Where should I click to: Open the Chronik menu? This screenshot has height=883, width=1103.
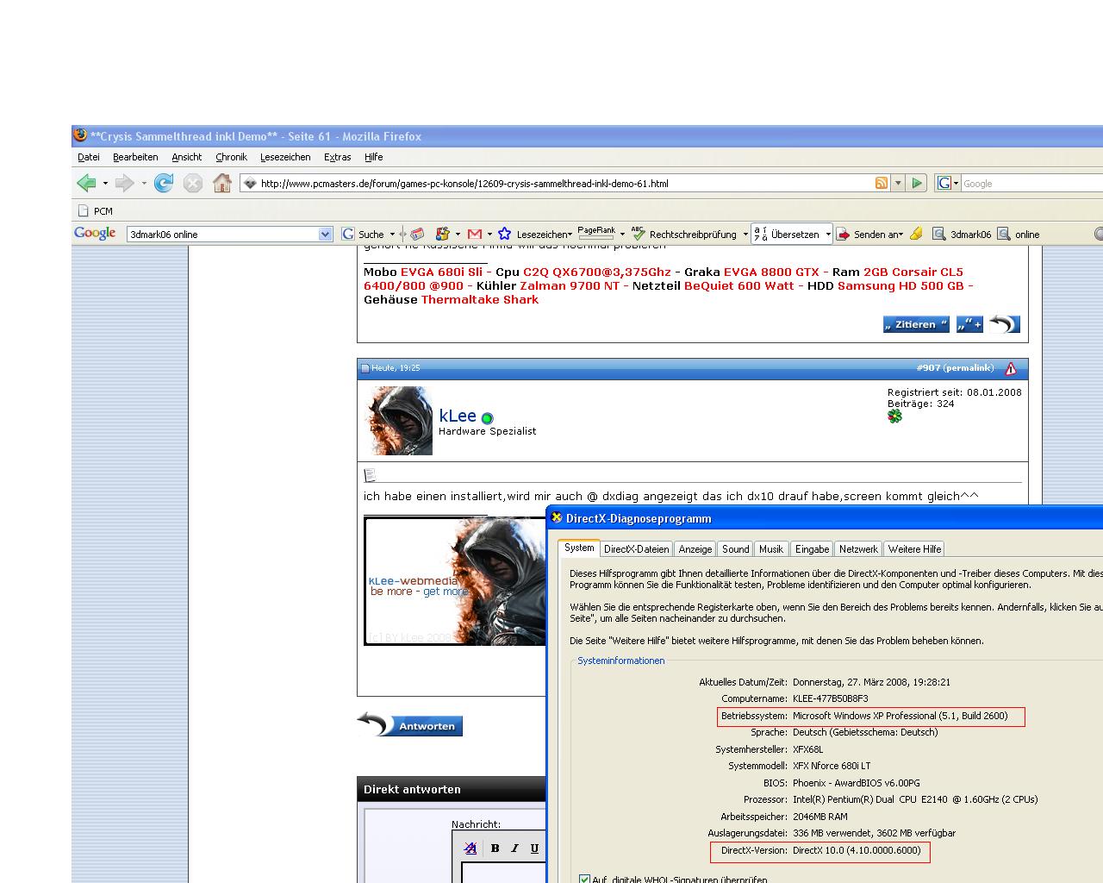[x=231, y=157]
